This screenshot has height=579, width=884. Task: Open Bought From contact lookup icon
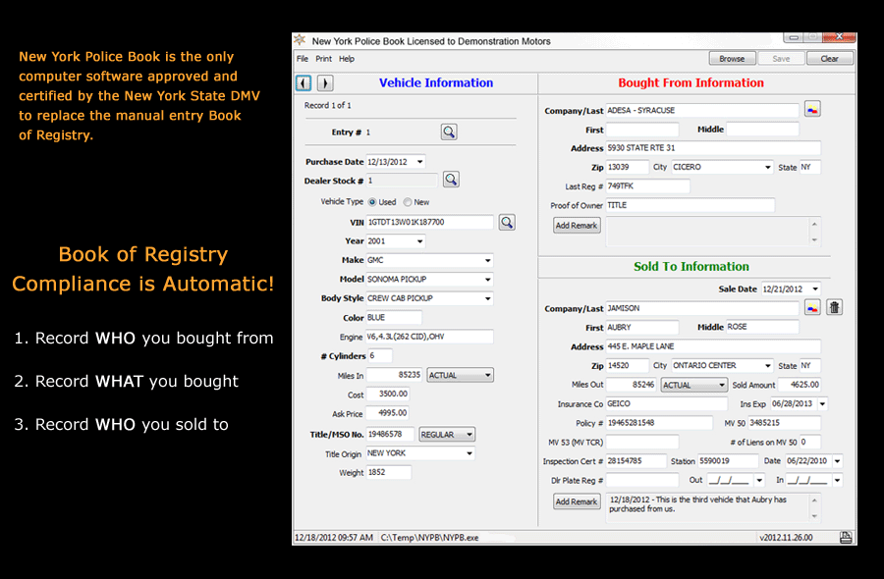tap(812, 109)
